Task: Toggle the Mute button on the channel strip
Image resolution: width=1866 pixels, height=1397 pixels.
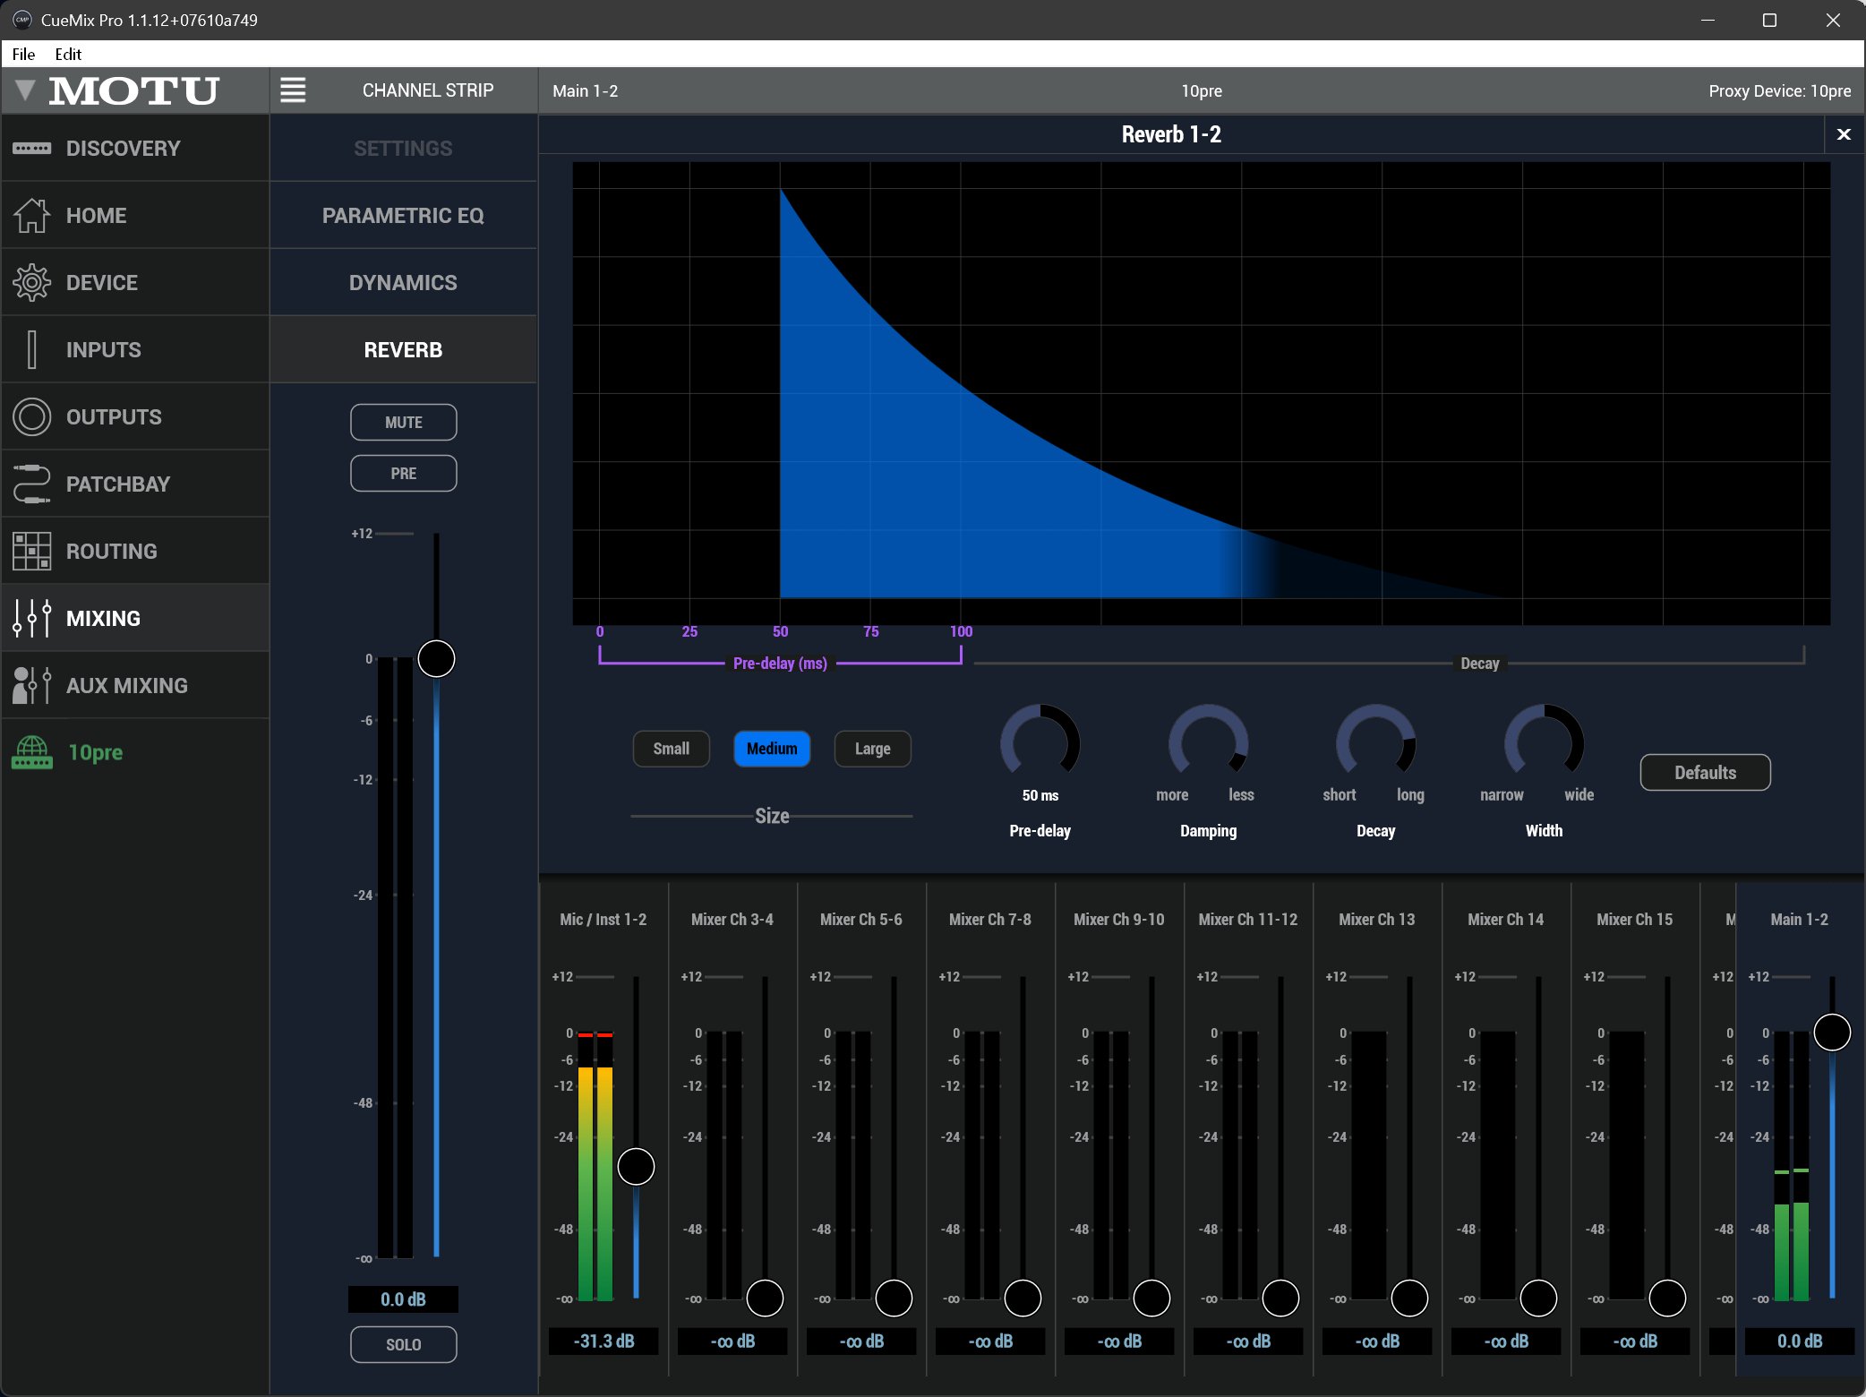Action: tap(404, 422)
